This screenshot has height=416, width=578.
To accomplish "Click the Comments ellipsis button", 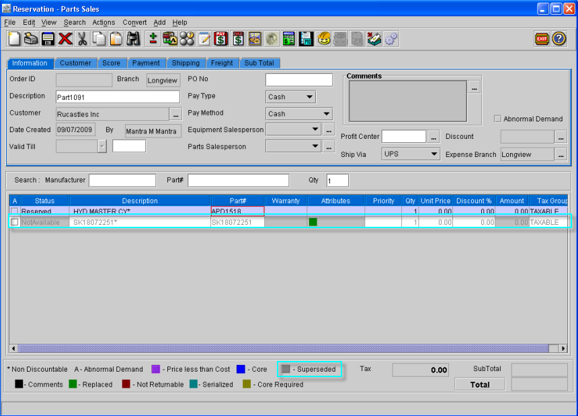I will click(x=474, y=88).
